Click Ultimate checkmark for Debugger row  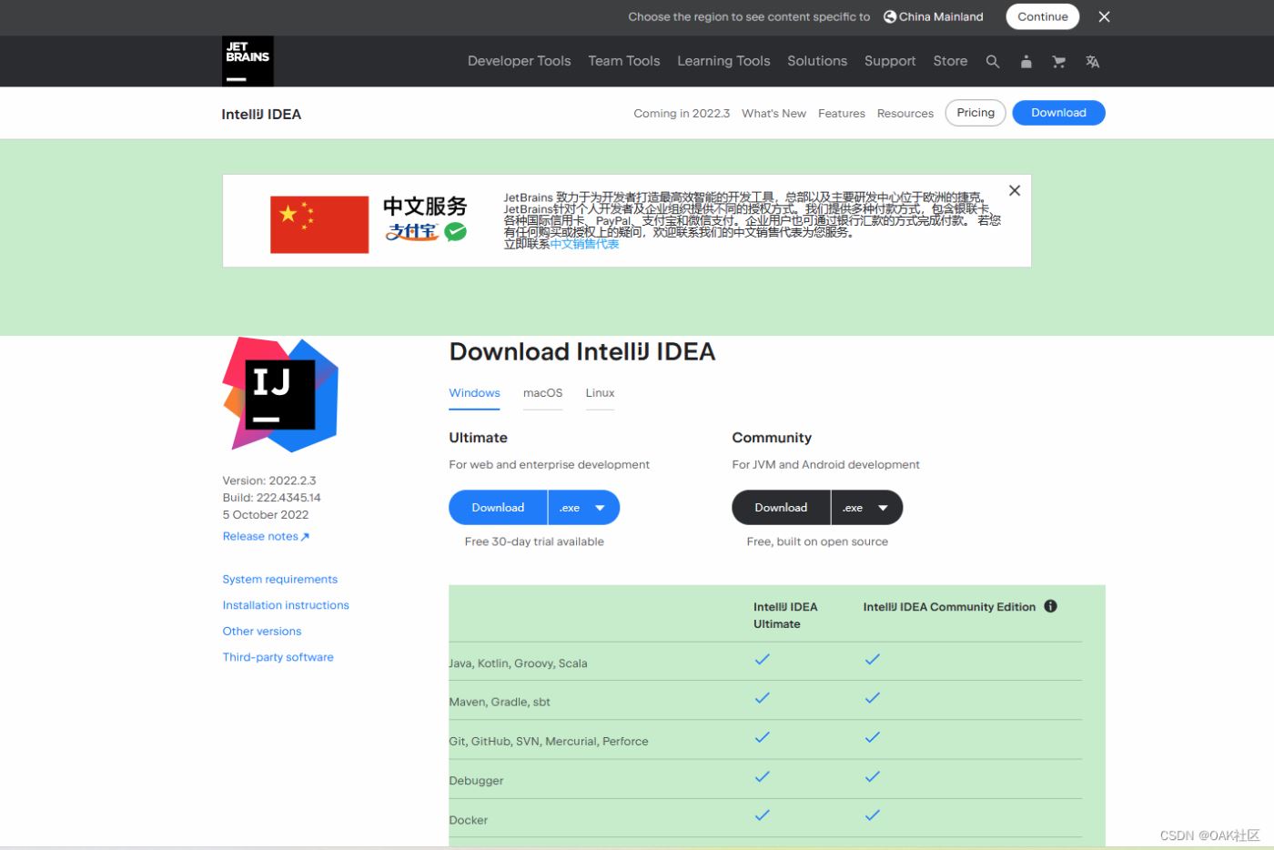click(x=762, y=776)
